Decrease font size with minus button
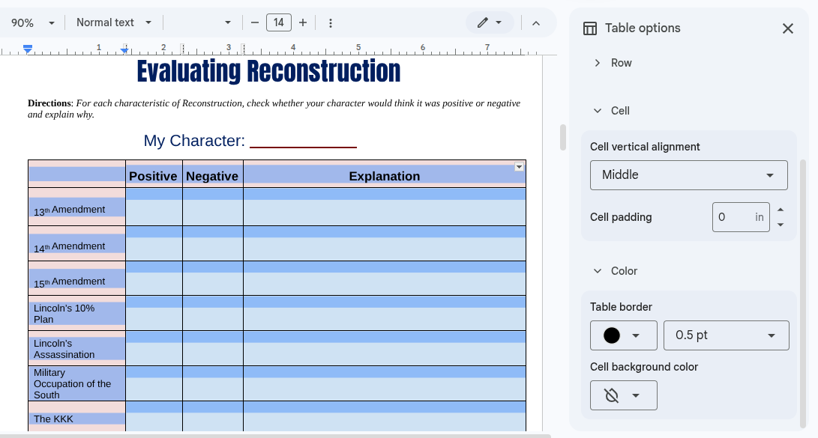 255,22
